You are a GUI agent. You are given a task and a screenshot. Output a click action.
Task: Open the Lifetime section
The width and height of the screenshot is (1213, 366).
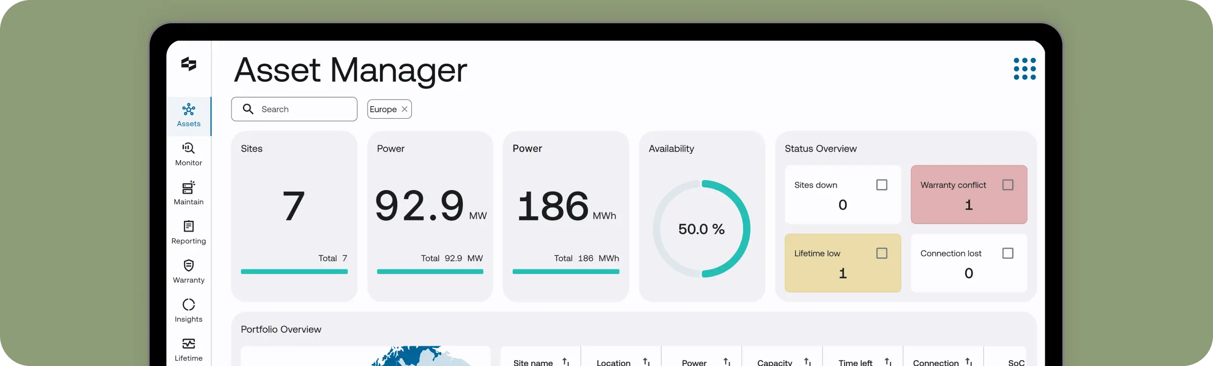click(x=189, y=350)
